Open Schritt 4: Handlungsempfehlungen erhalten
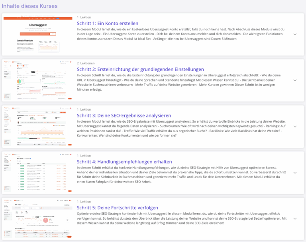306x242 pixels. click(x=124, y=162)
